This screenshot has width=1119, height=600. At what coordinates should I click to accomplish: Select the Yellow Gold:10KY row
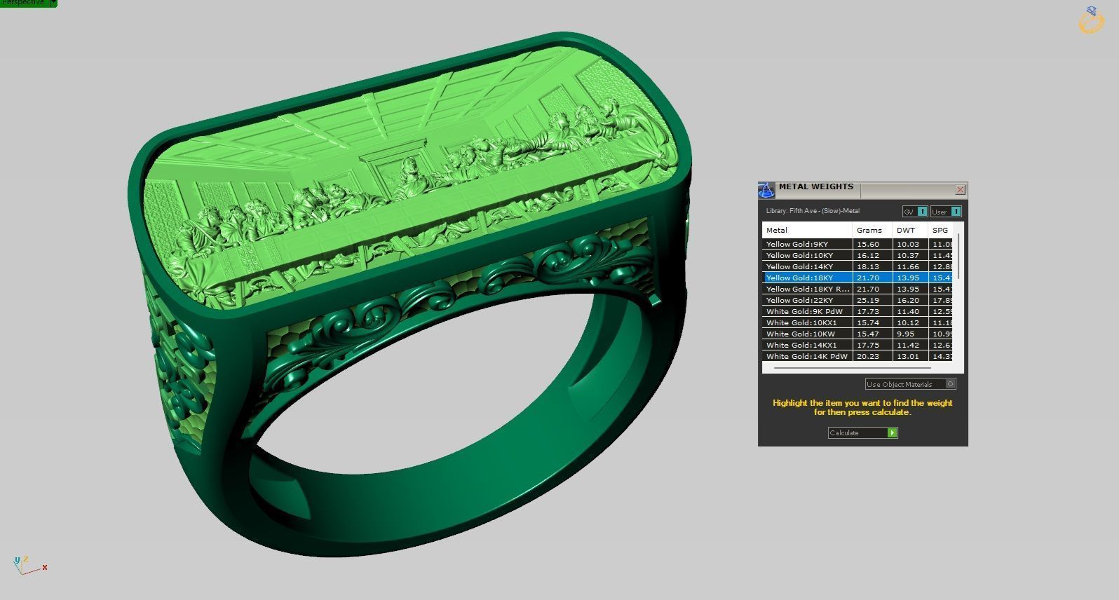pos(858,255)
